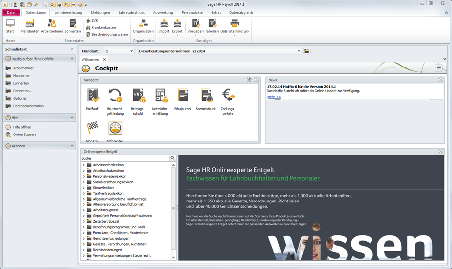Screen dimensions: 452x269
Task: Open the Prüflauf navigator icon
Action: [93, 96]
